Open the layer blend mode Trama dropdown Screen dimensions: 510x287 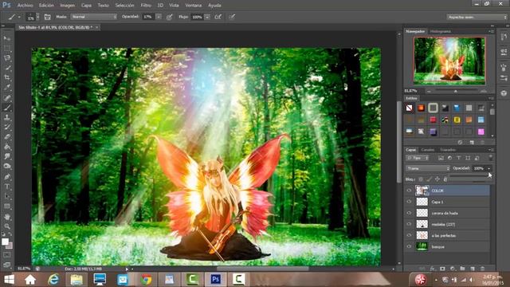(428, 168)
